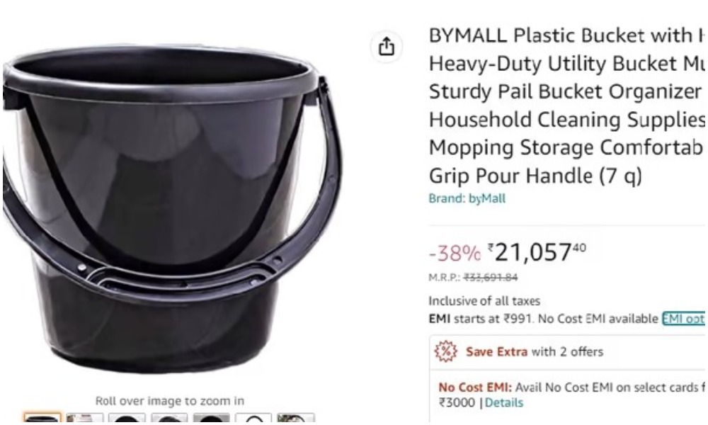Screen dimensions: 708x425
Task: Click the -38% discount label
Action: pos(455,253)
